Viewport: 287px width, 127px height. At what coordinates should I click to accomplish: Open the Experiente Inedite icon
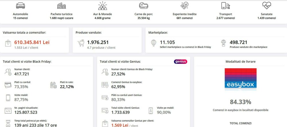point(184,6)
